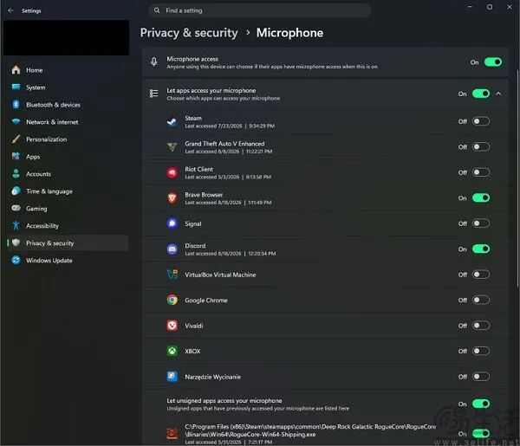Screen dimensions: 520x446
Task: Click the Microphone page title
Action: point(289,32)
